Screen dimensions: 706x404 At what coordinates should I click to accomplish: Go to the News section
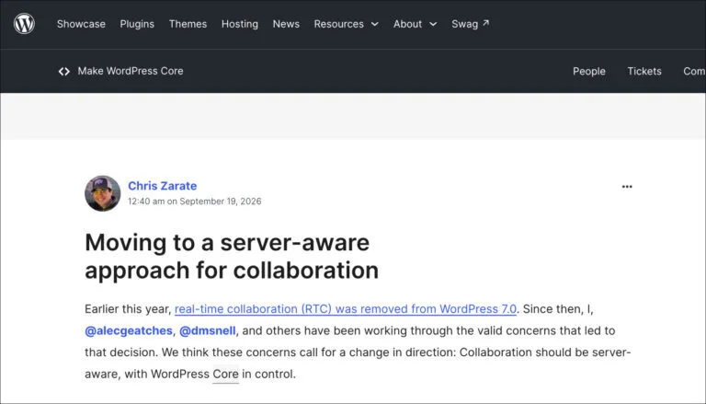click(286, 24)
